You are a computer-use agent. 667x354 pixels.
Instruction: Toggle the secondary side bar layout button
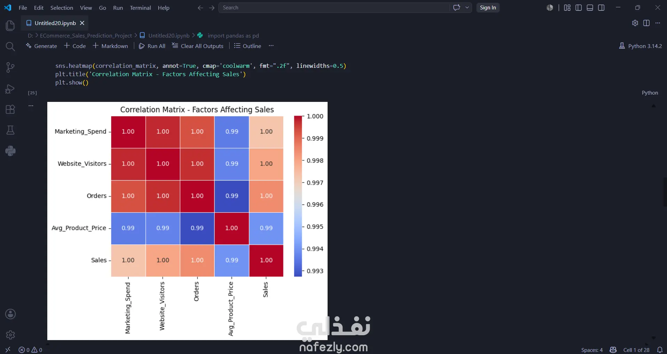(601, 8)
